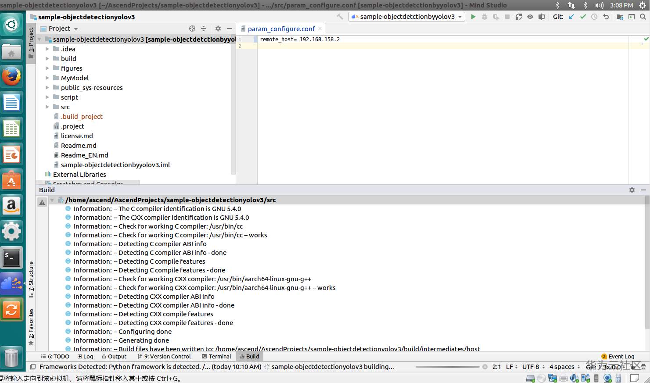Viewport: 650px width, 383px height.
Task: Expand the build folder
Action: 47,59
